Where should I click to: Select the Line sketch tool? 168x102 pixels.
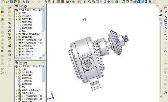pyautogui.click(x=166, y=16)
